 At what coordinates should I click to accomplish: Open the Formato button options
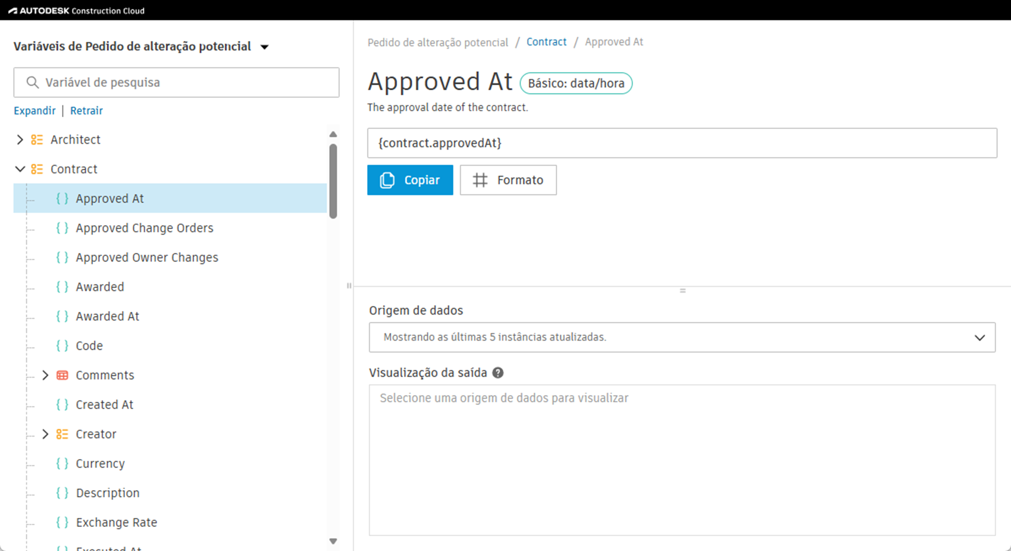click(x=508, y=180)
